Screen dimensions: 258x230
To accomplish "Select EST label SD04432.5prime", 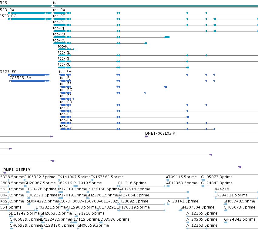I will 42,201.
